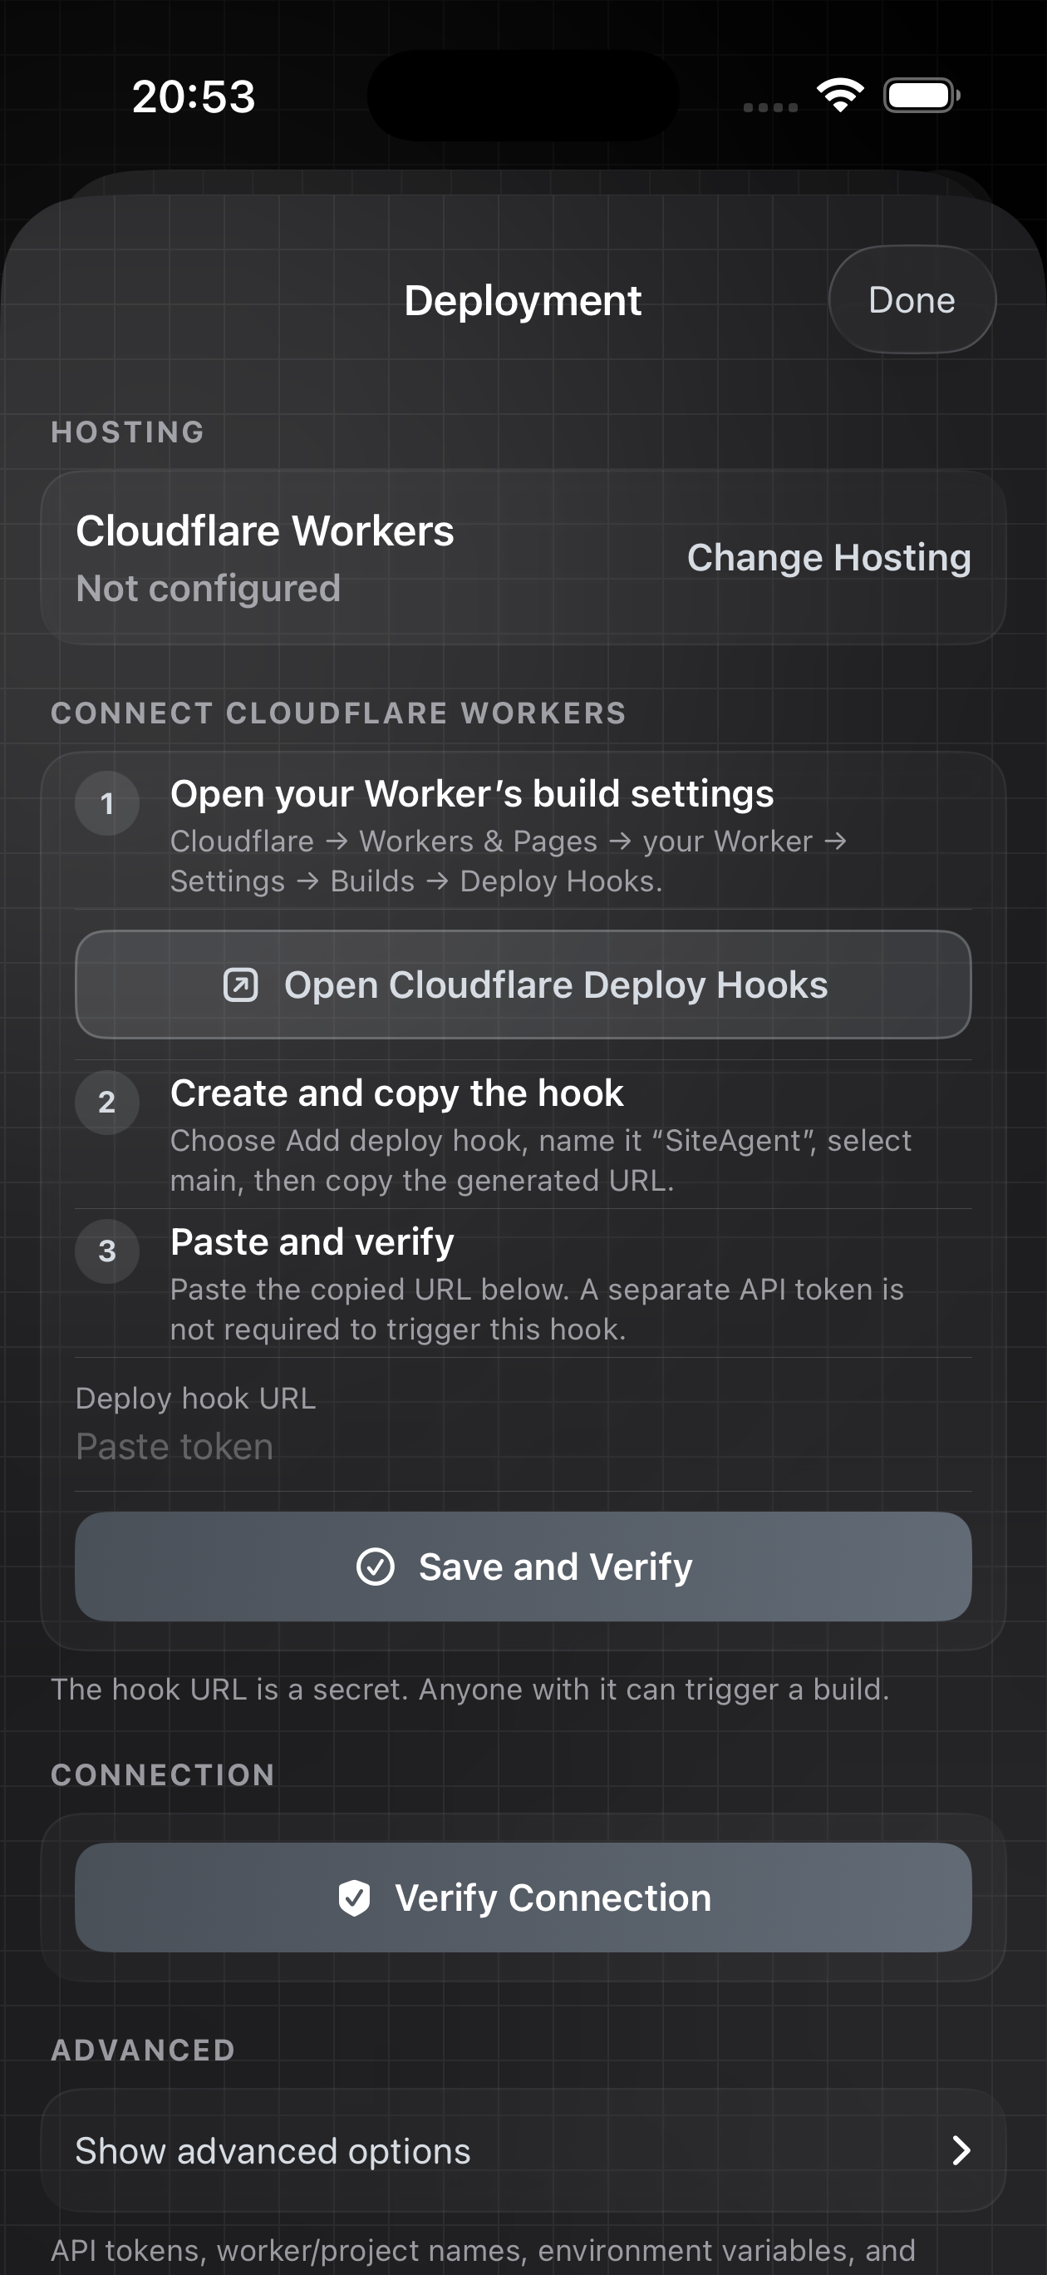
Task: Click Cloudflare navigation path text ending Deploy Hooks
Action: click(x=509, y=861)
